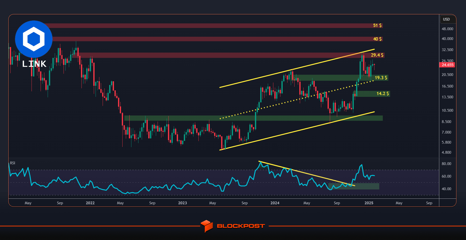Click the 2025 marker on time axis

pyautogui.click(x=369, y=203)
